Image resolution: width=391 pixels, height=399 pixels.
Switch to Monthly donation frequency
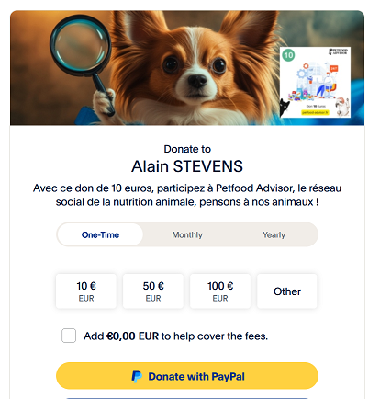coord(187,234)
